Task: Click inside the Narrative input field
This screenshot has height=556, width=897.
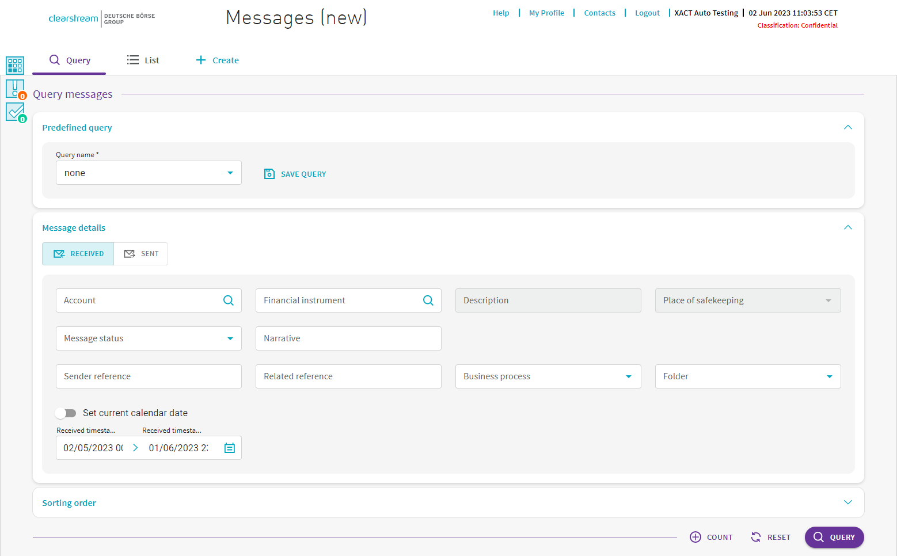Action: 348,338
